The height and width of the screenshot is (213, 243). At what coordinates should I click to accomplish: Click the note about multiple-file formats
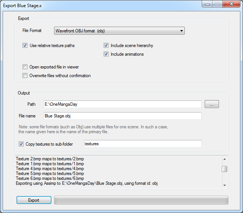tap(93, 129)
